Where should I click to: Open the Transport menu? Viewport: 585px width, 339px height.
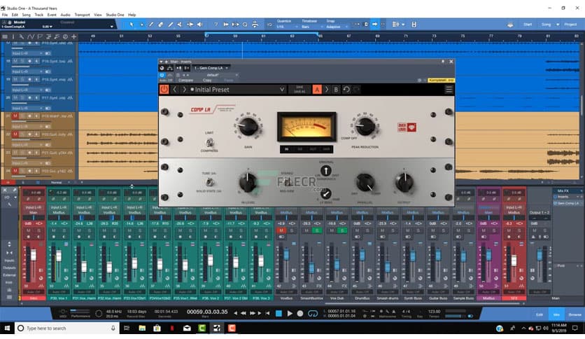coord(82,15)
